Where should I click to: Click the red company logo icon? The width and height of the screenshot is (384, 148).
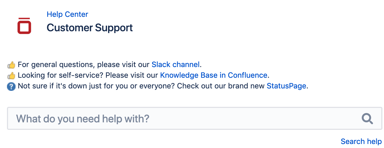click(24, 26)
